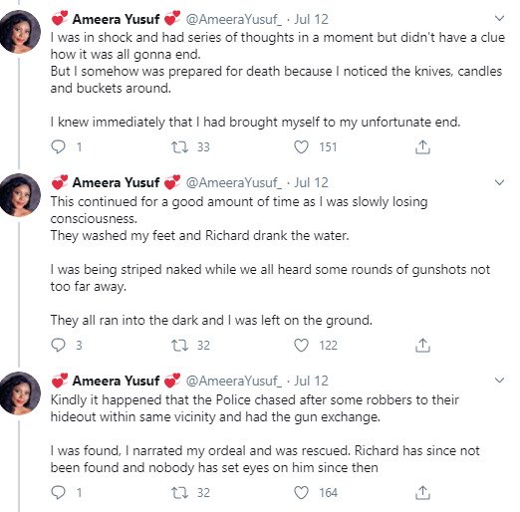
Task: Like the tweet with 164 likes
Action: pos(301,493)
